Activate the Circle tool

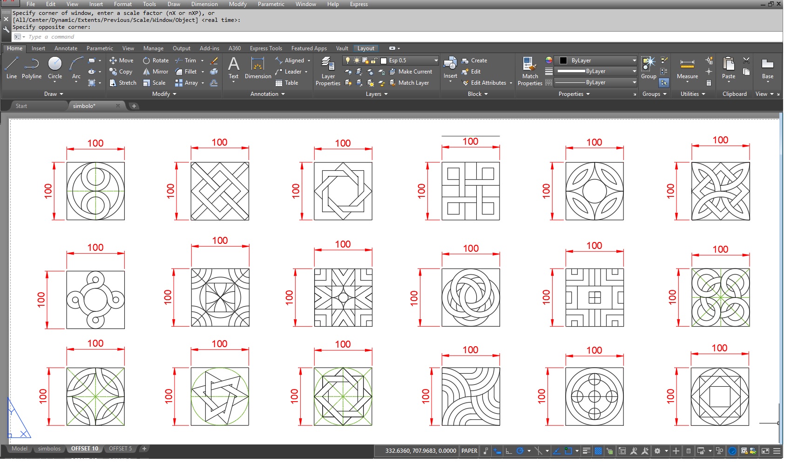[55, 67]
